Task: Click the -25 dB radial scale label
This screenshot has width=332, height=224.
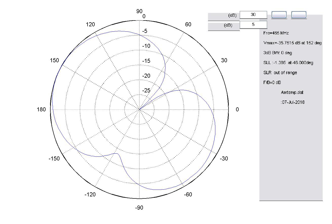Action: 146,90
